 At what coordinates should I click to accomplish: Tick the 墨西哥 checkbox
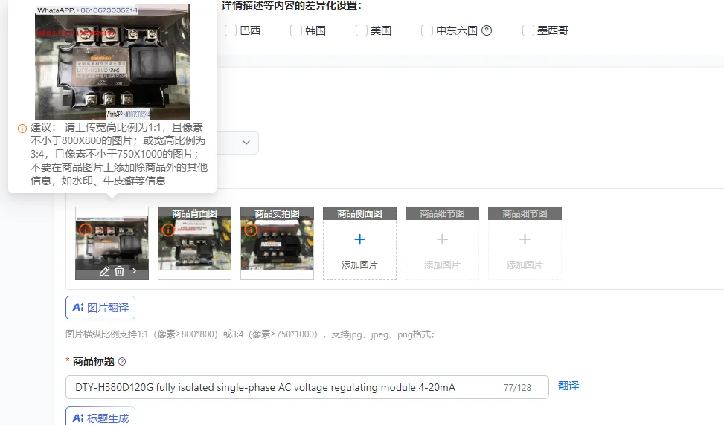point(528,30)
